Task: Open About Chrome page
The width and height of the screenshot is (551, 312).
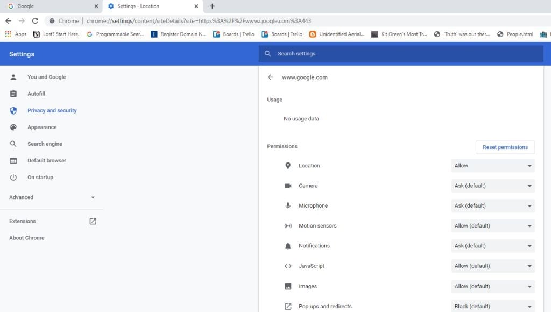Action: [x=27, y=238]
